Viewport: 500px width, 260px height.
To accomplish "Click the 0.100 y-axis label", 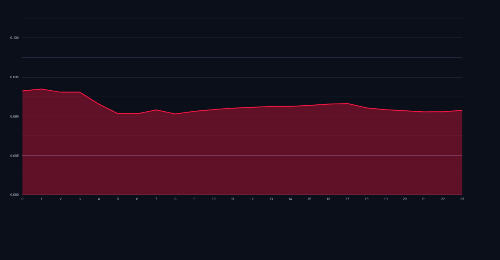I will 15,38.
